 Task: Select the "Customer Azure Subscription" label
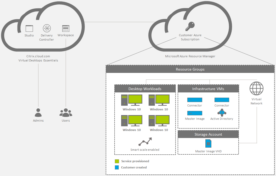pyautogui.click(x=190, y=37)
